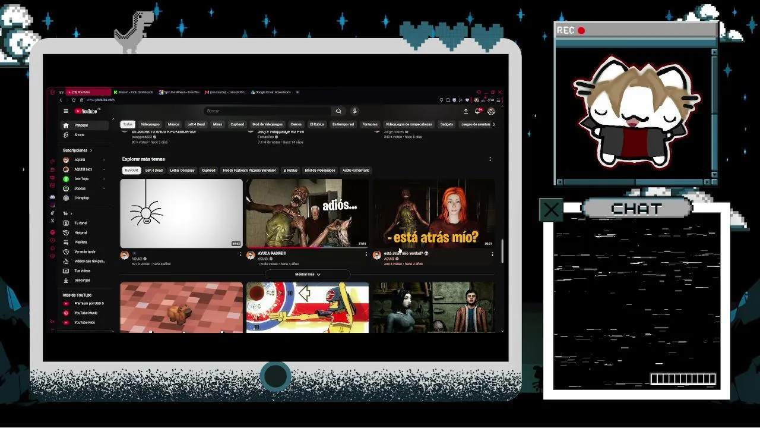Open the Opera easy setup menu icon
760x428 pixels.
tap(499, 100)
